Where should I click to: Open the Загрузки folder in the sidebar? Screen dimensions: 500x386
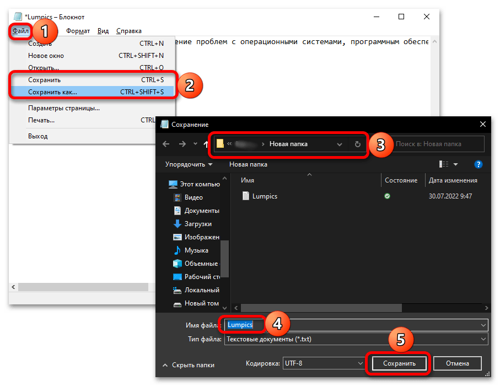196,223
